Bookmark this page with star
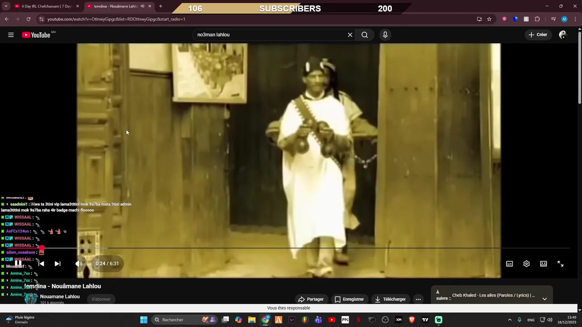The width and height of the screenshot is (582, 327). coord(489,19)
